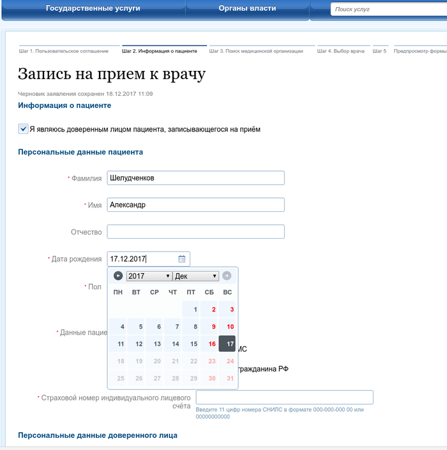
Task: Open the Органы власти menu
Action: 247,9
